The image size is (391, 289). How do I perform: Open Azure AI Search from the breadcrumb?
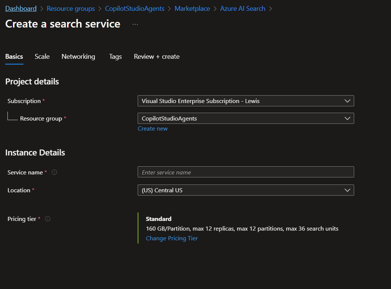pos(243,8)
